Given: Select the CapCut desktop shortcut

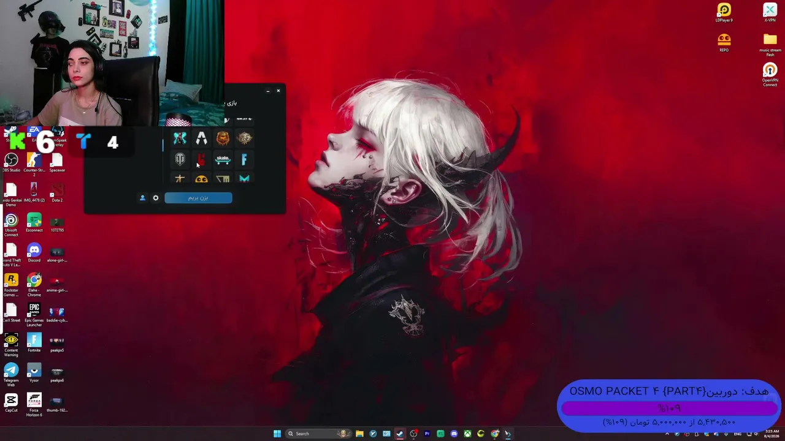Looking at the screenshot, I should pyautogui.click(x=11, y=403).
